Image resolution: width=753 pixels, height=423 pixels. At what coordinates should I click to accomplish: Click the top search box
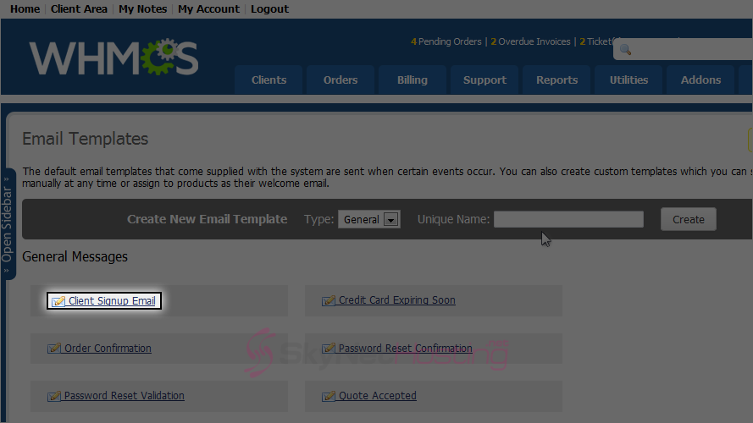(x=683, y=49)
